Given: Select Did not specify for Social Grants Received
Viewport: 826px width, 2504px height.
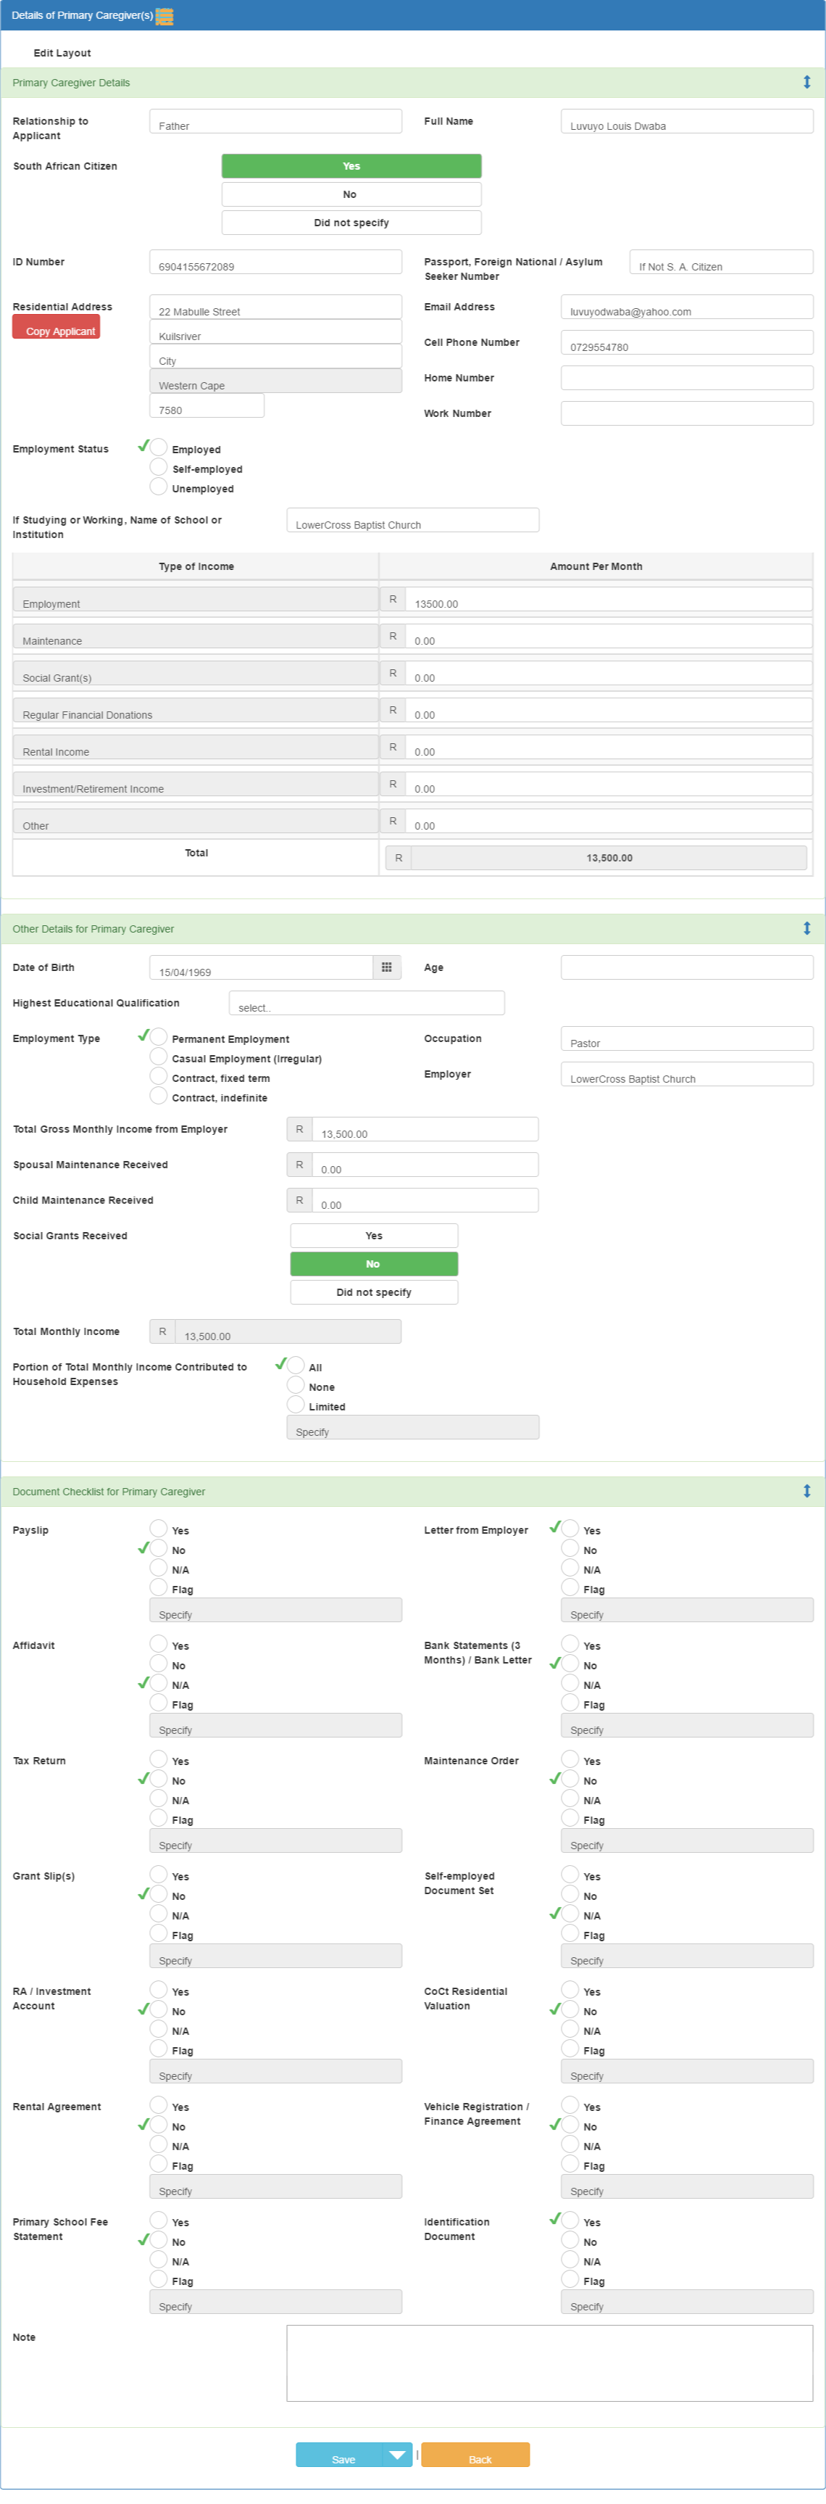Looking at the screenshot, I should tap(374, 1292).
